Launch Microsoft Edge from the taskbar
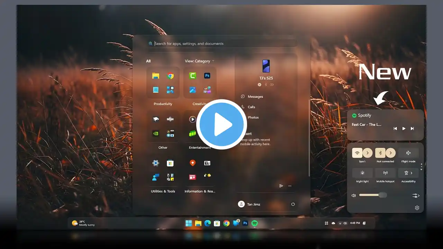The width and height of the screenshot is (443, 249). [208, 223]
